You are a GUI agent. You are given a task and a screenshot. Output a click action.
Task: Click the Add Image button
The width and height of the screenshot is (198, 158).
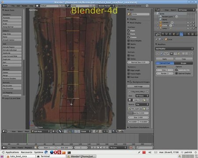(138, 86)
